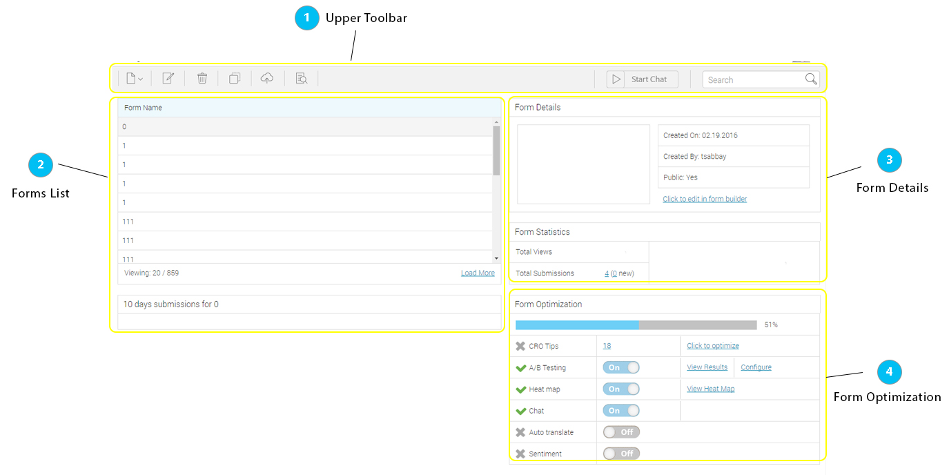Image resolution: width=949 pixels, height=475 pixels.
Task: Click the Created By: tsabbay field
Action: point(734,157)
